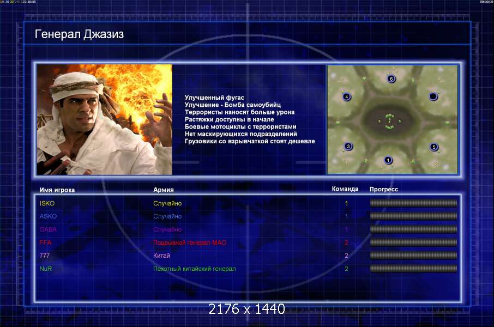Click FFA's loading progress bar
The height and width of the screenshot is (327, 494).
click(x=413, y=243)
